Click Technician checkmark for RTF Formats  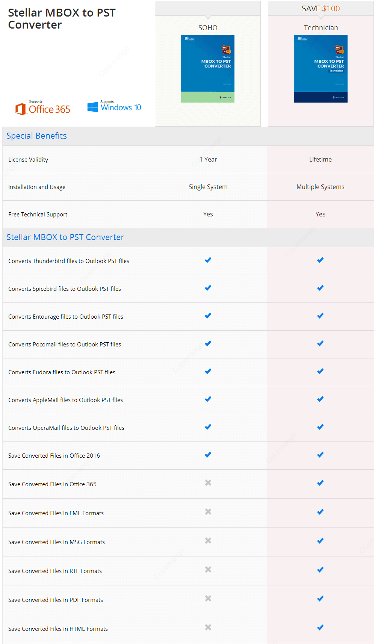(x=320, y=570)
